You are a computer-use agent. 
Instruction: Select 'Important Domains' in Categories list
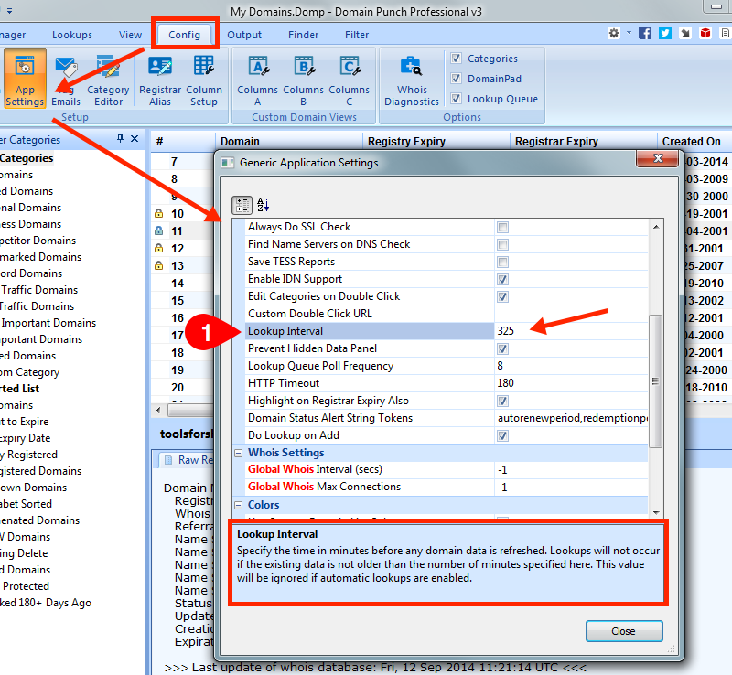click(x=48, y=323)
